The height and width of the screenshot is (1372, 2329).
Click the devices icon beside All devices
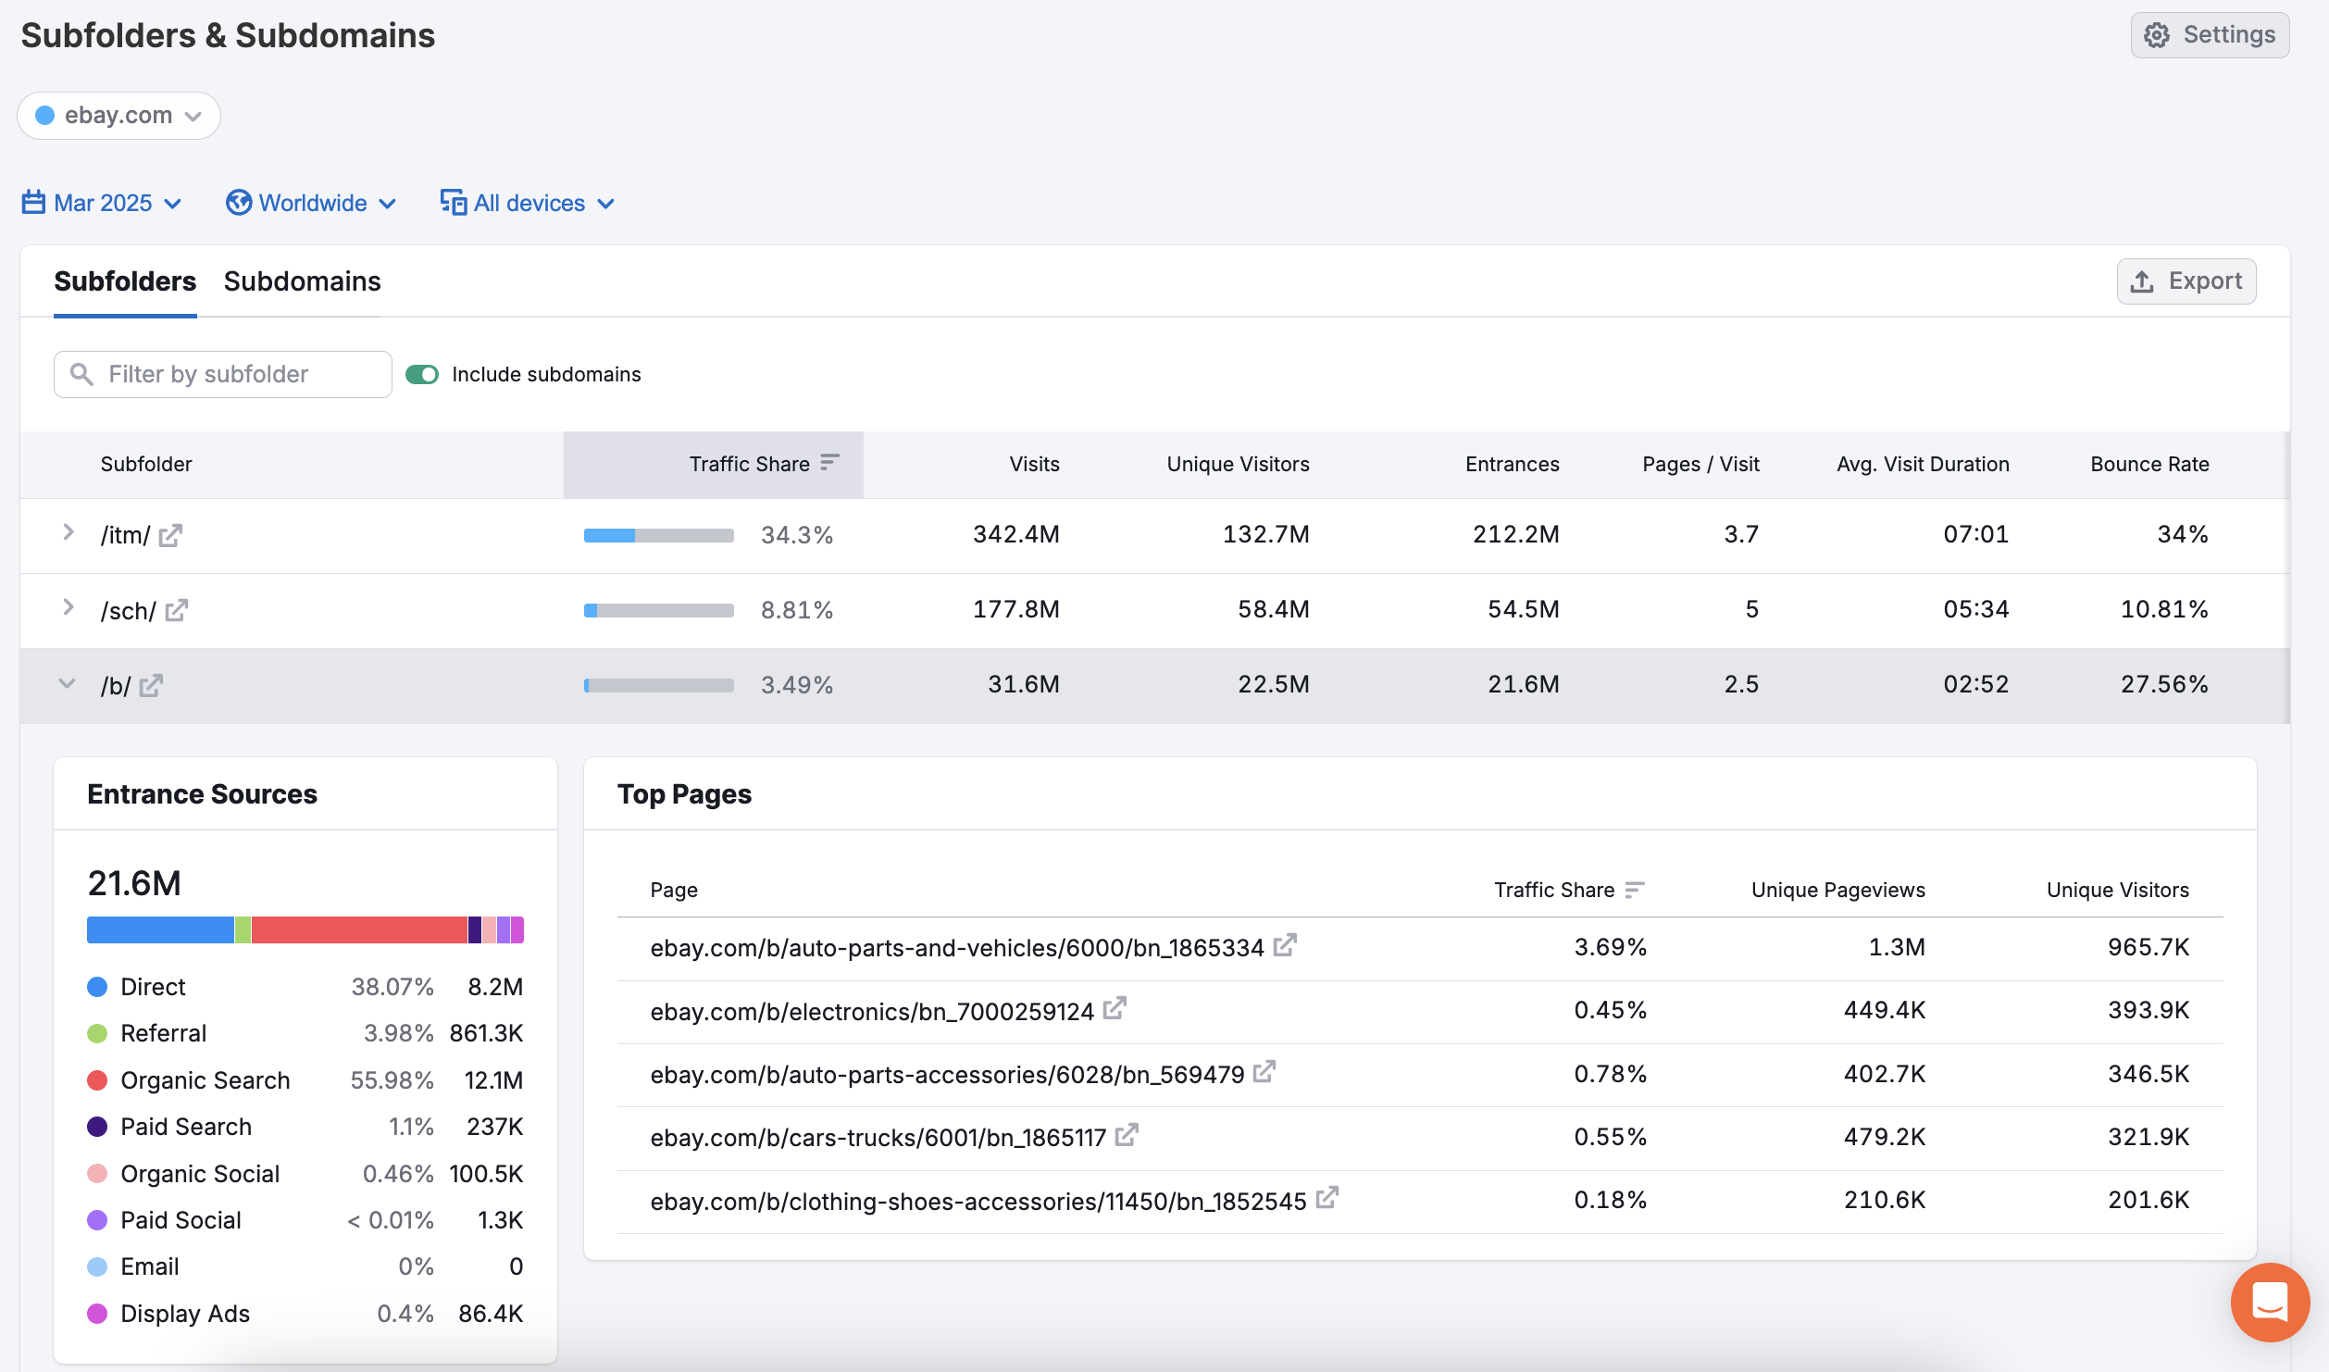click(454, 202)
